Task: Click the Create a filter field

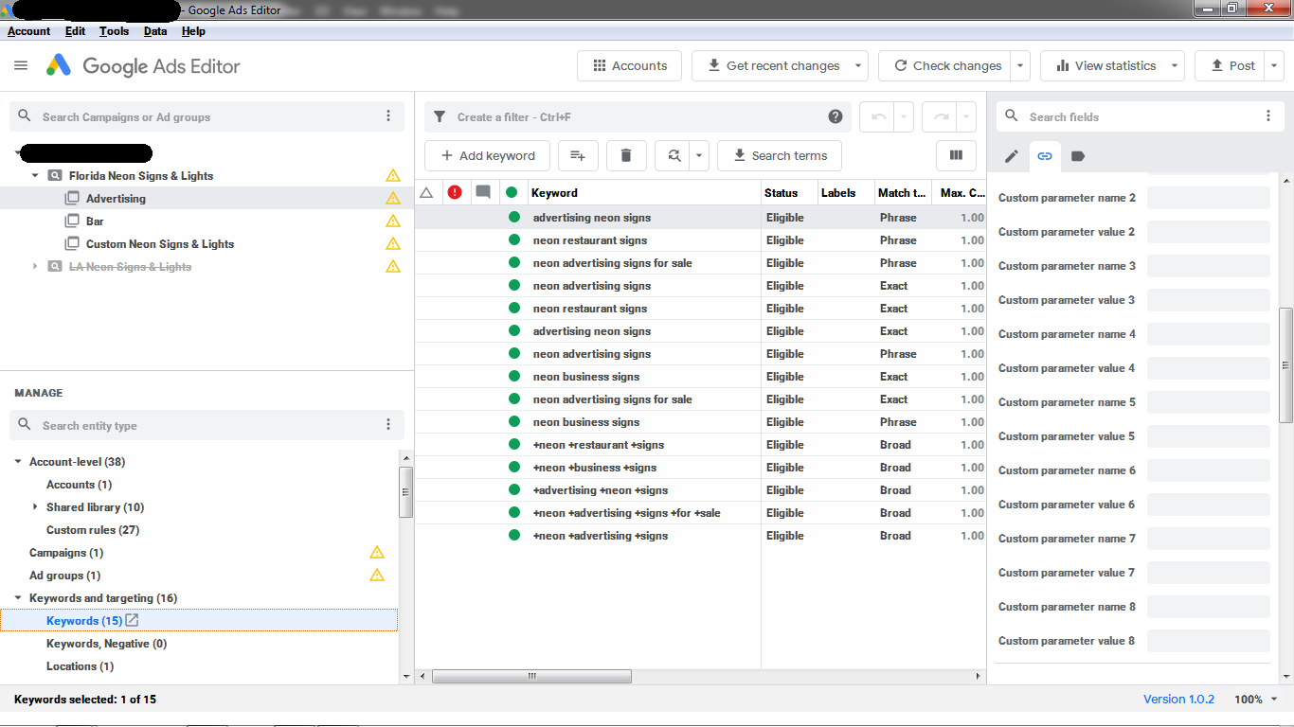Action: point(638,116)
